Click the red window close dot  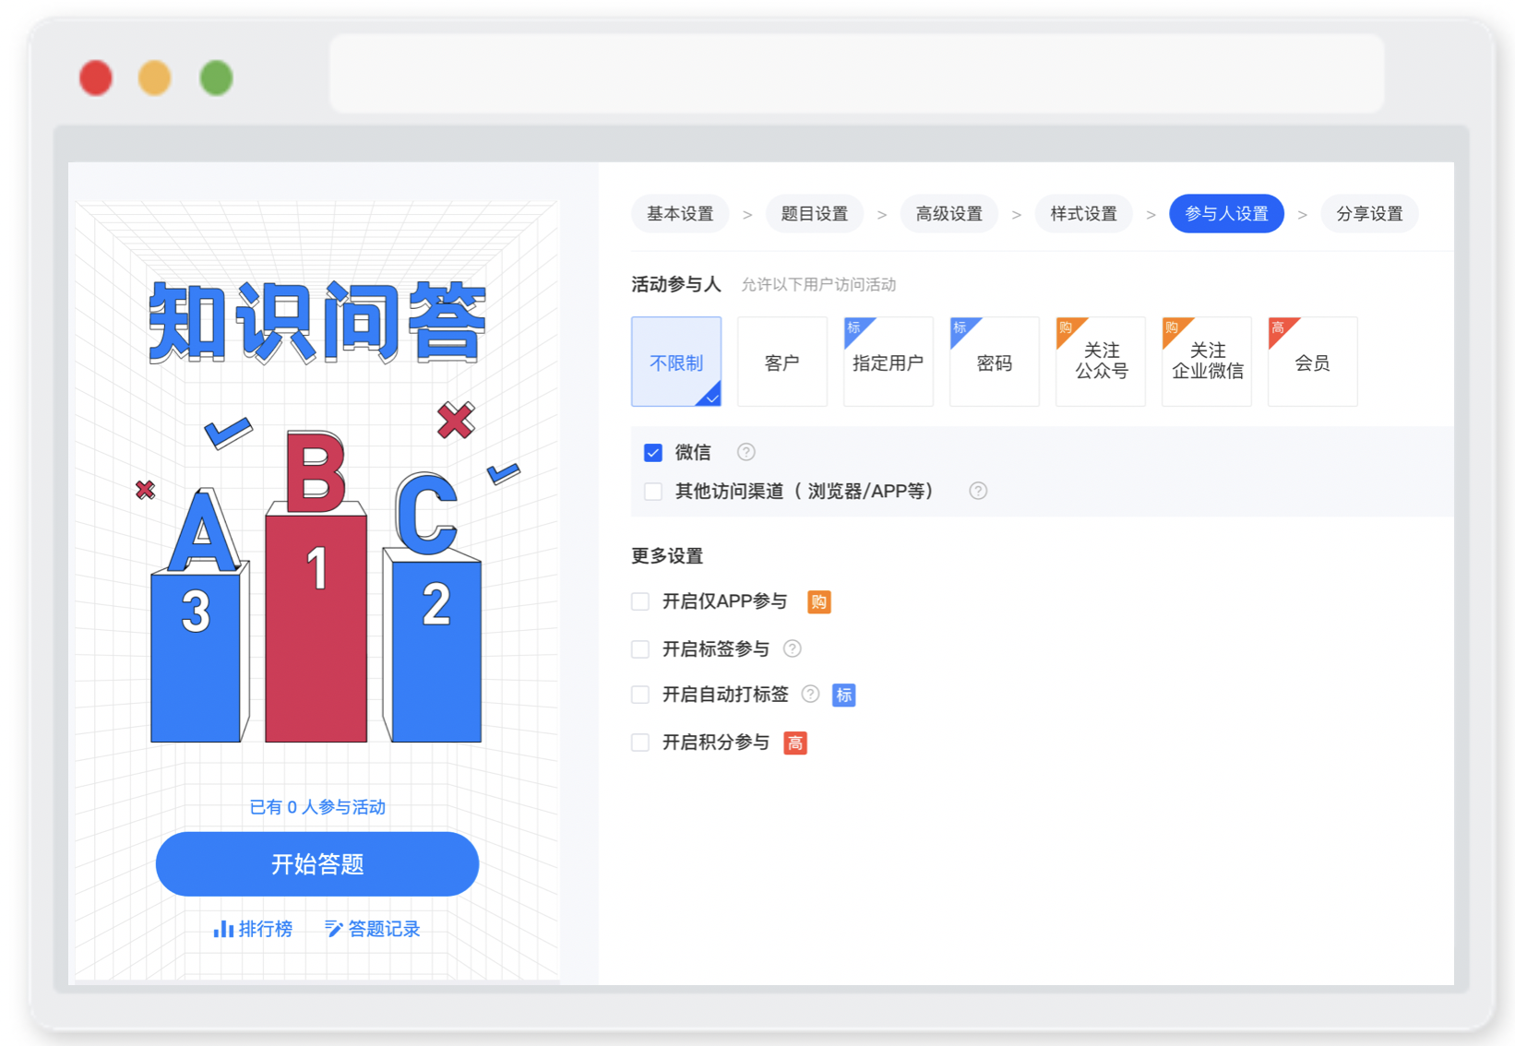(96, 77)
